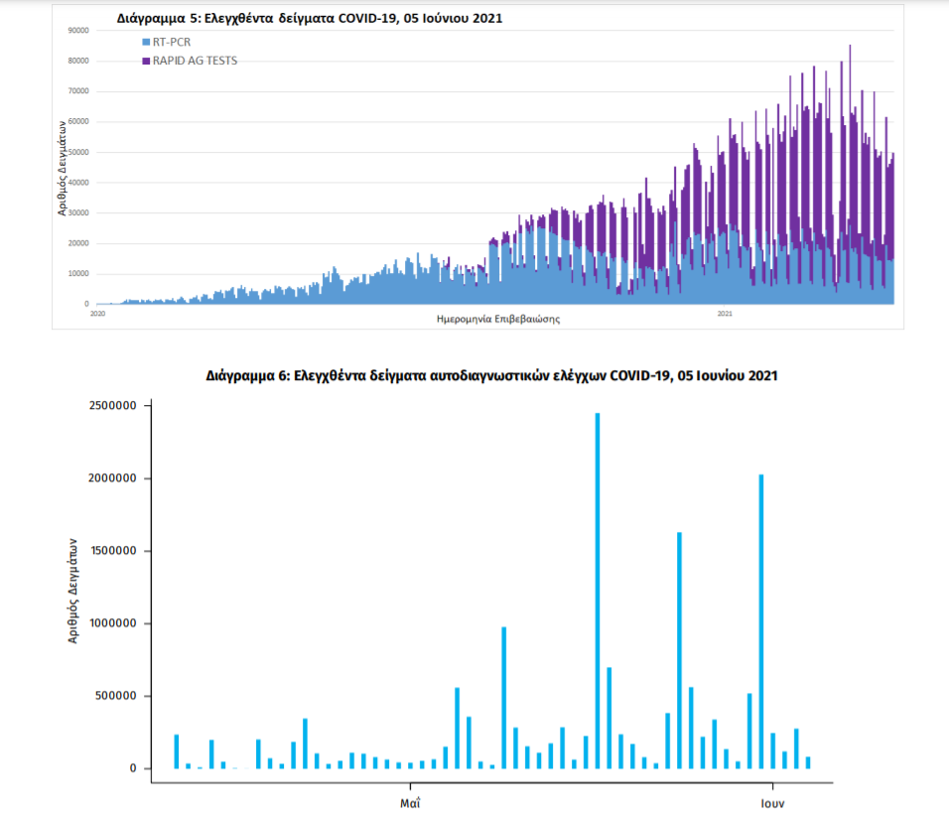Select the RT-PCR legend label

(x=171, y=43)
